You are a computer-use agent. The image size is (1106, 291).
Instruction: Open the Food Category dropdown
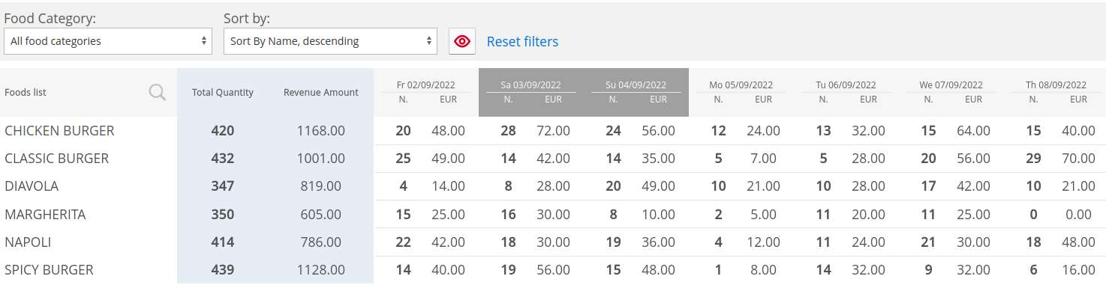click(108, 41)
